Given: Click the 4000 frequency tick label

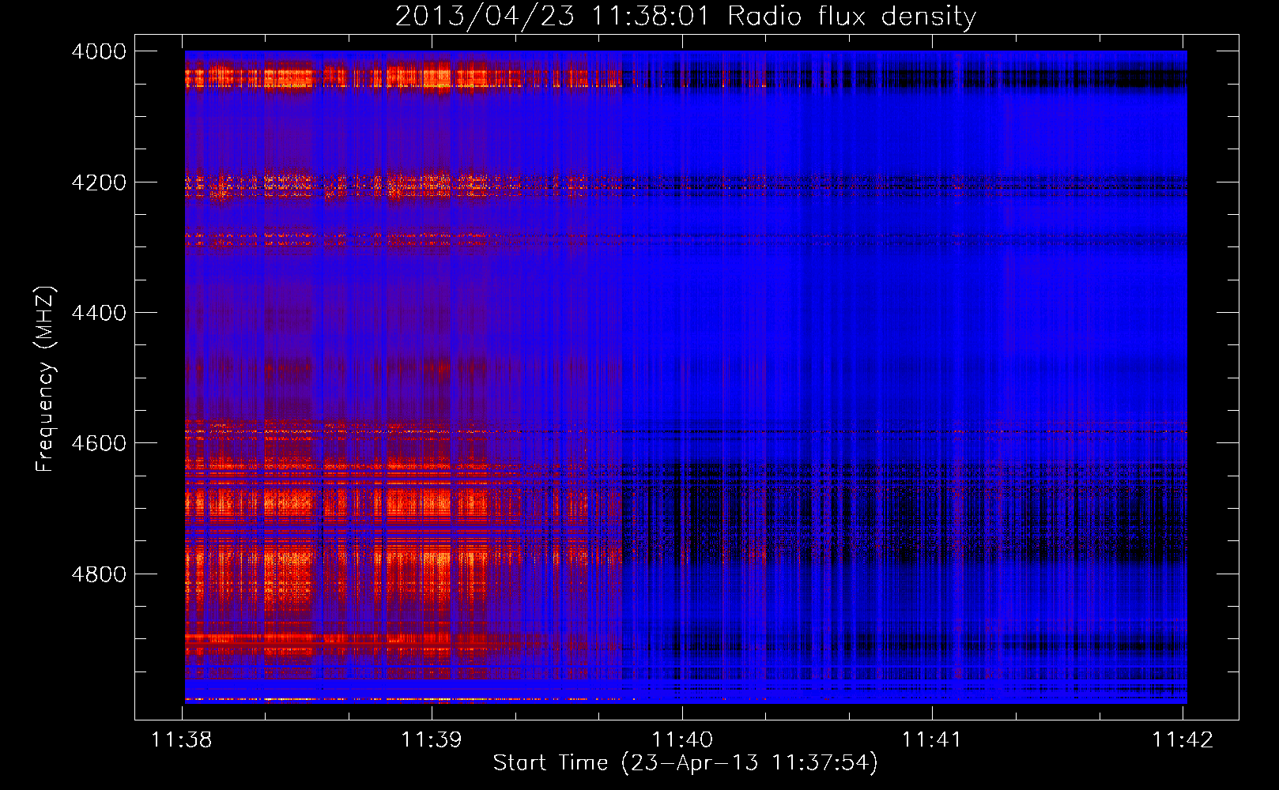Looking at the screenshot, I should (x=99, y=51).
